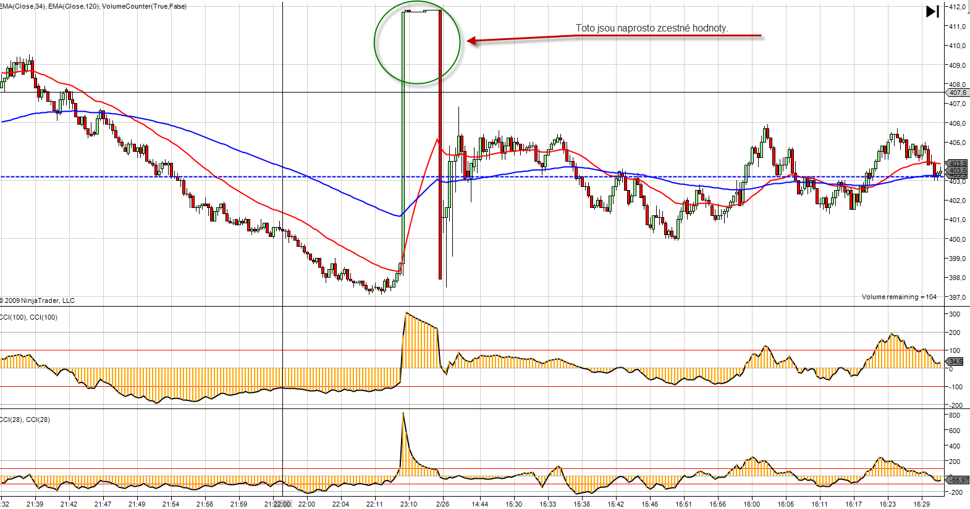Click the -100 label on the CCI(100) axis
Image resolution: width=970 pixels, height=509 pixels.
tap(956, 387)
